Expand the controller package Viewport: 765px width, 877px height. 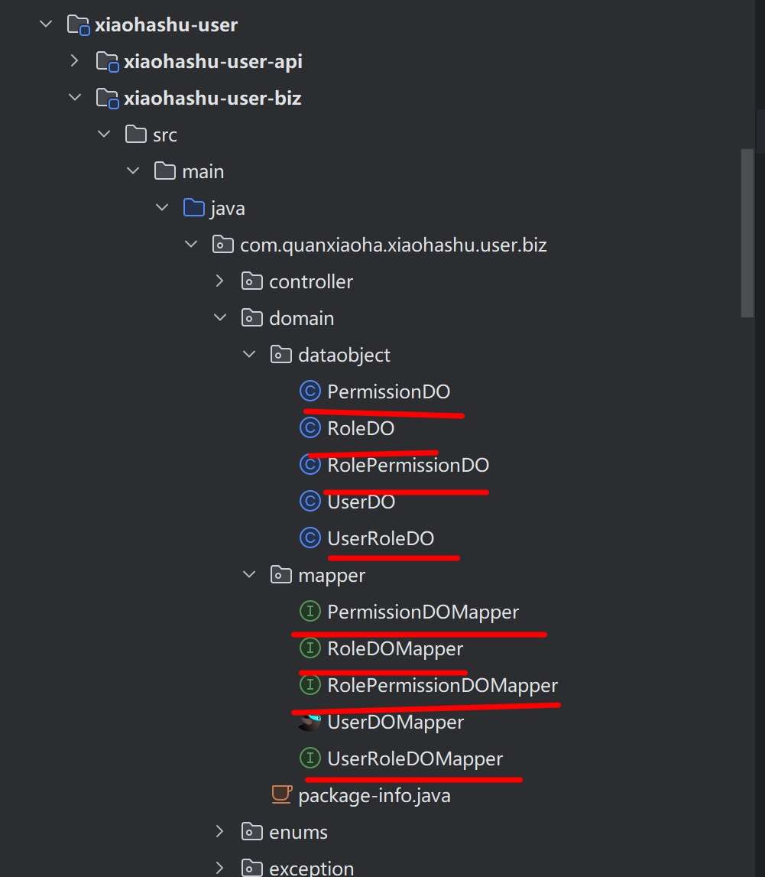tap(219, 281)
